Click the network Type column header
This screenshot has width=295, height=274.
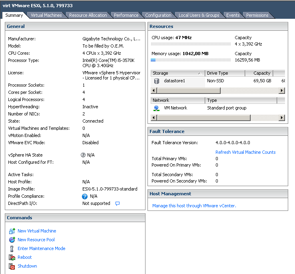(x=241, y=100)
